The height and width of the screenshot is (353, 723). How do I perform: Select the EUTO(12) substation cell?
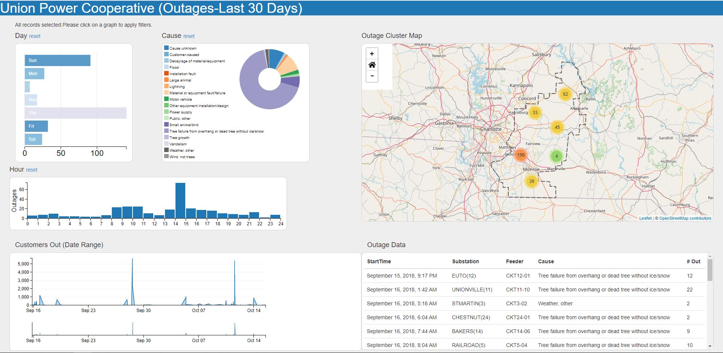(464, 276)
